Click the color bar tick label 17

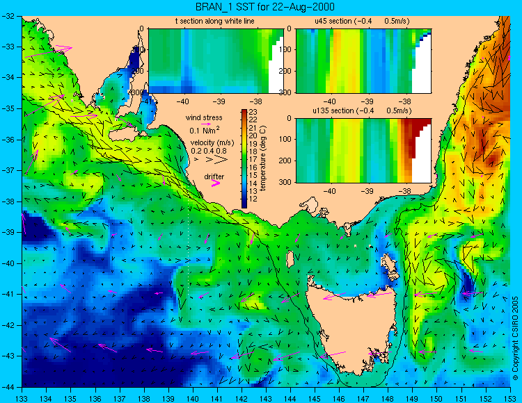click(253, 160)
